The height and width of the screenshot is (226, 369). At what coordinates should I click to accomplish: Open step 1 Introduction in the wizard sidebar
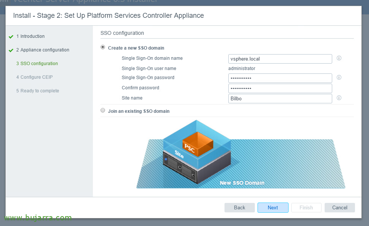pyautogui.click(x=30, y=36)
